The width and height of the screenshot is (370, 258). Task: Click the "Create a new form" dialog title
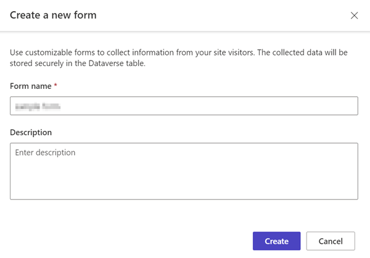(x=53, y=15)
